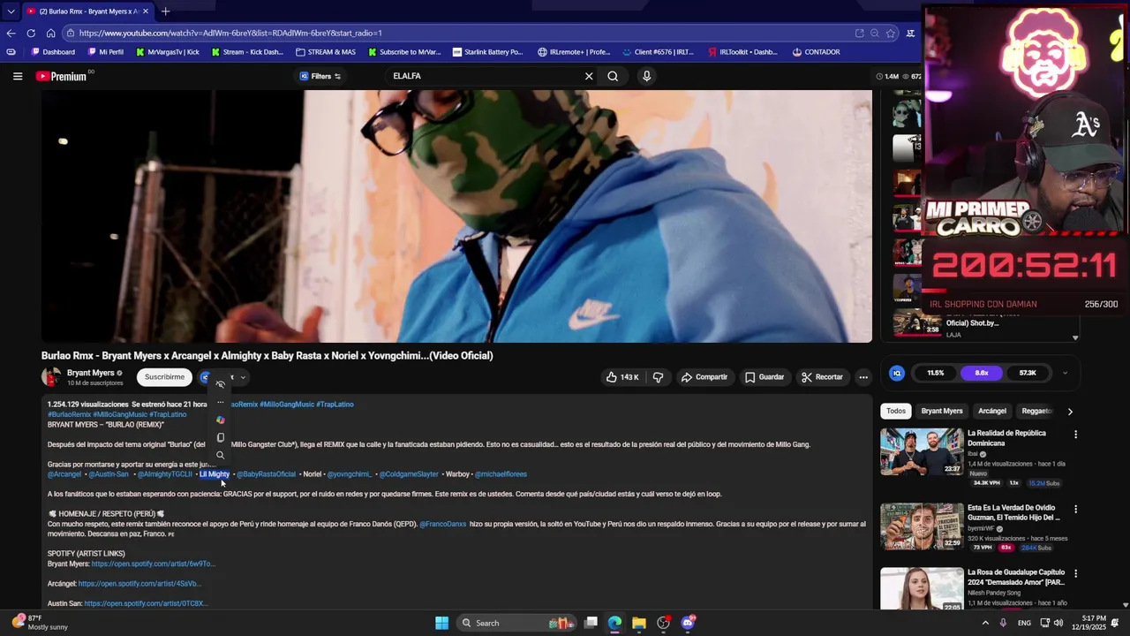Clear the ELALFA search text

click(x=589, y=76)
